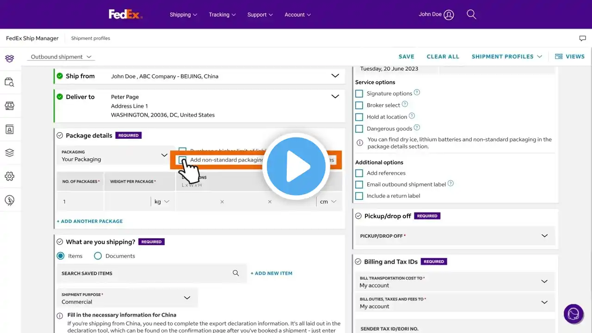Open the John Doe account name

430,14
